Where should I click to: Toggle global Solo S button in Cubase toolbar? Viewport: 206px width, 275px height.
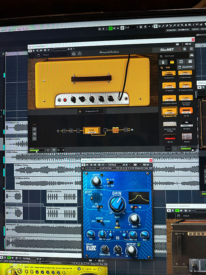click(x=103, y=29)
